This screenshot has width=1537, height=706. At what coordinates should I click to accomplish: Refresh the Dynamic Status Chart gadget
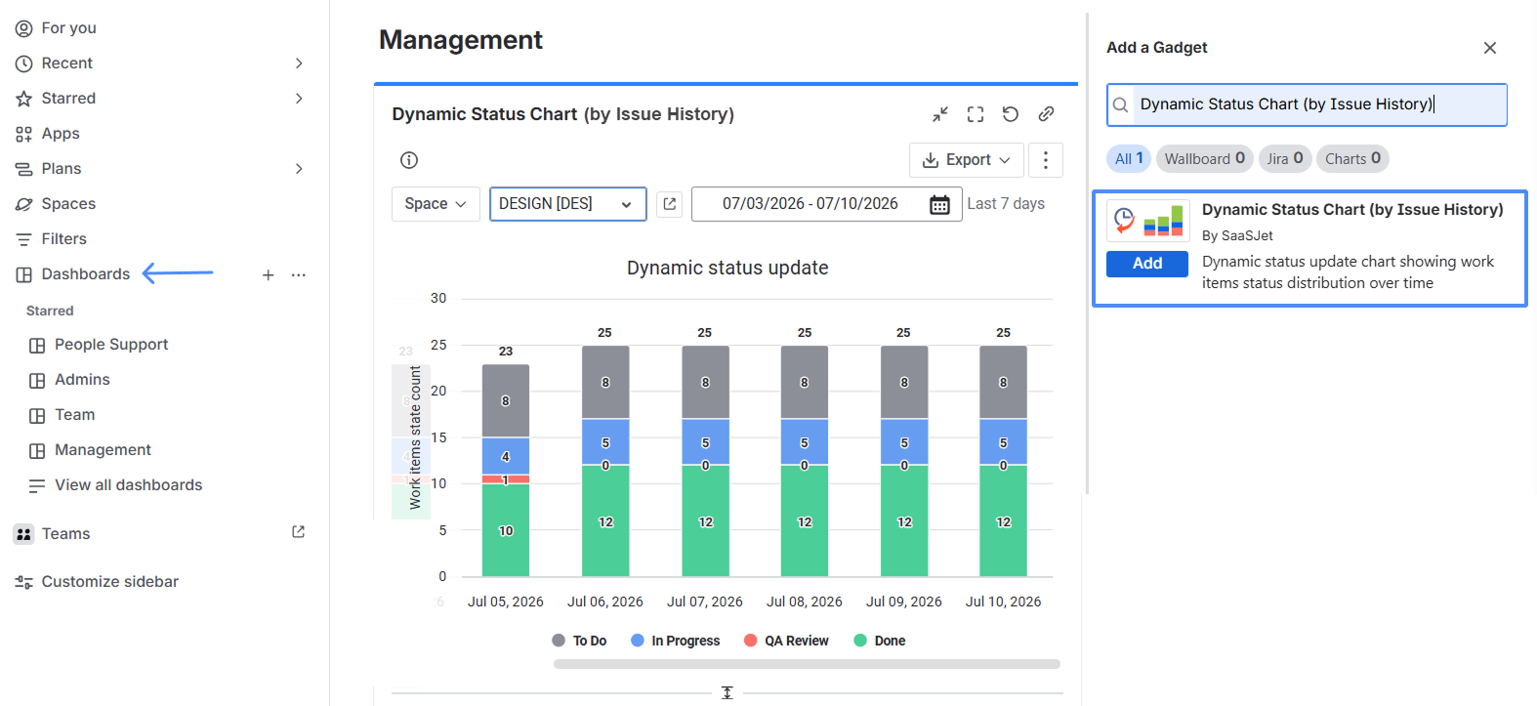[1011, 114]
